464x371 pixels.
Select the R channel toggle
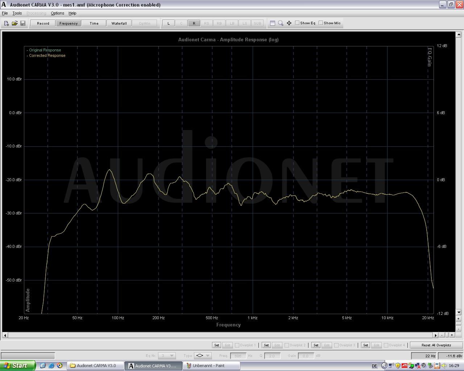pos(194,23)
